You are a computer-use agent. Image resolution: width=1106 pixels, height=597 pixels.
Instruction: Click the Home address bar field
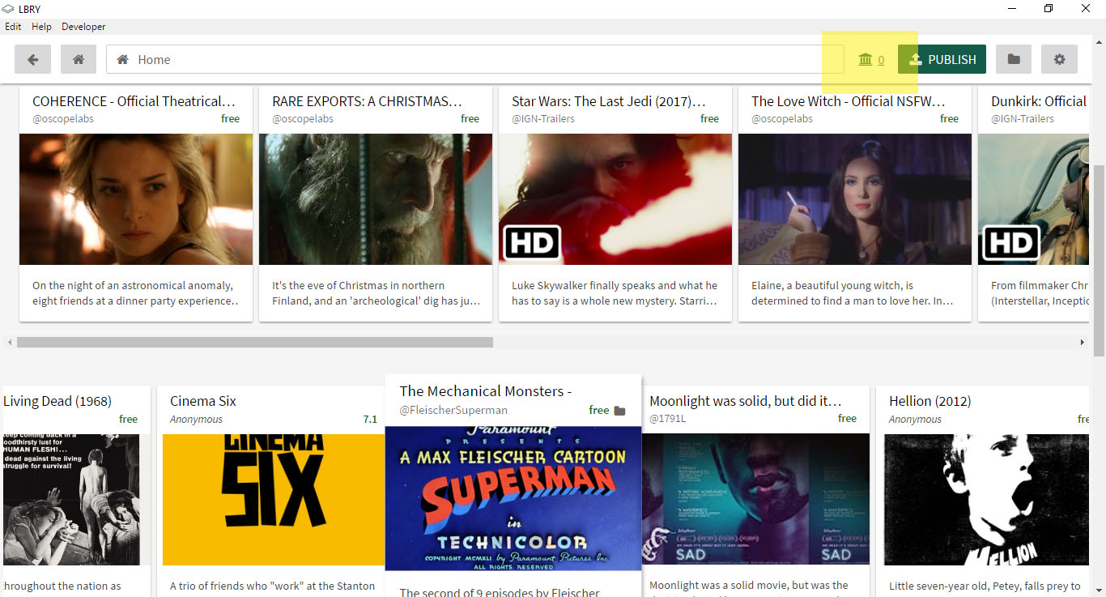coord(475,59)
